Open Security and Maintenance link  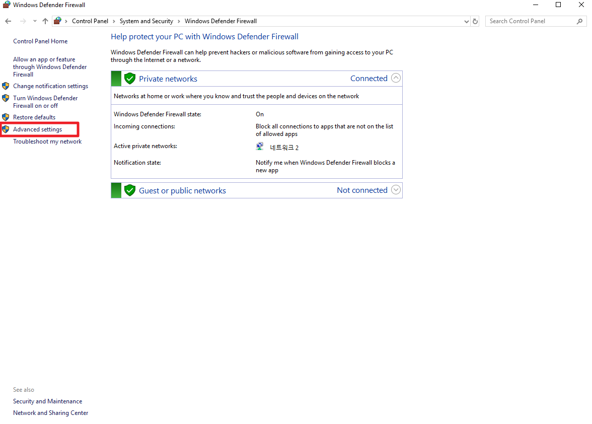(47, 401)
